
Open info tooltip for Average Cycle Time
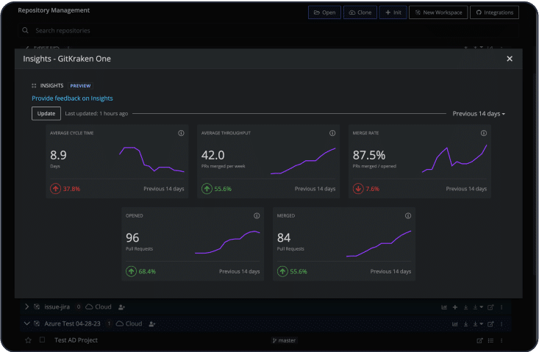click(181, 133)
